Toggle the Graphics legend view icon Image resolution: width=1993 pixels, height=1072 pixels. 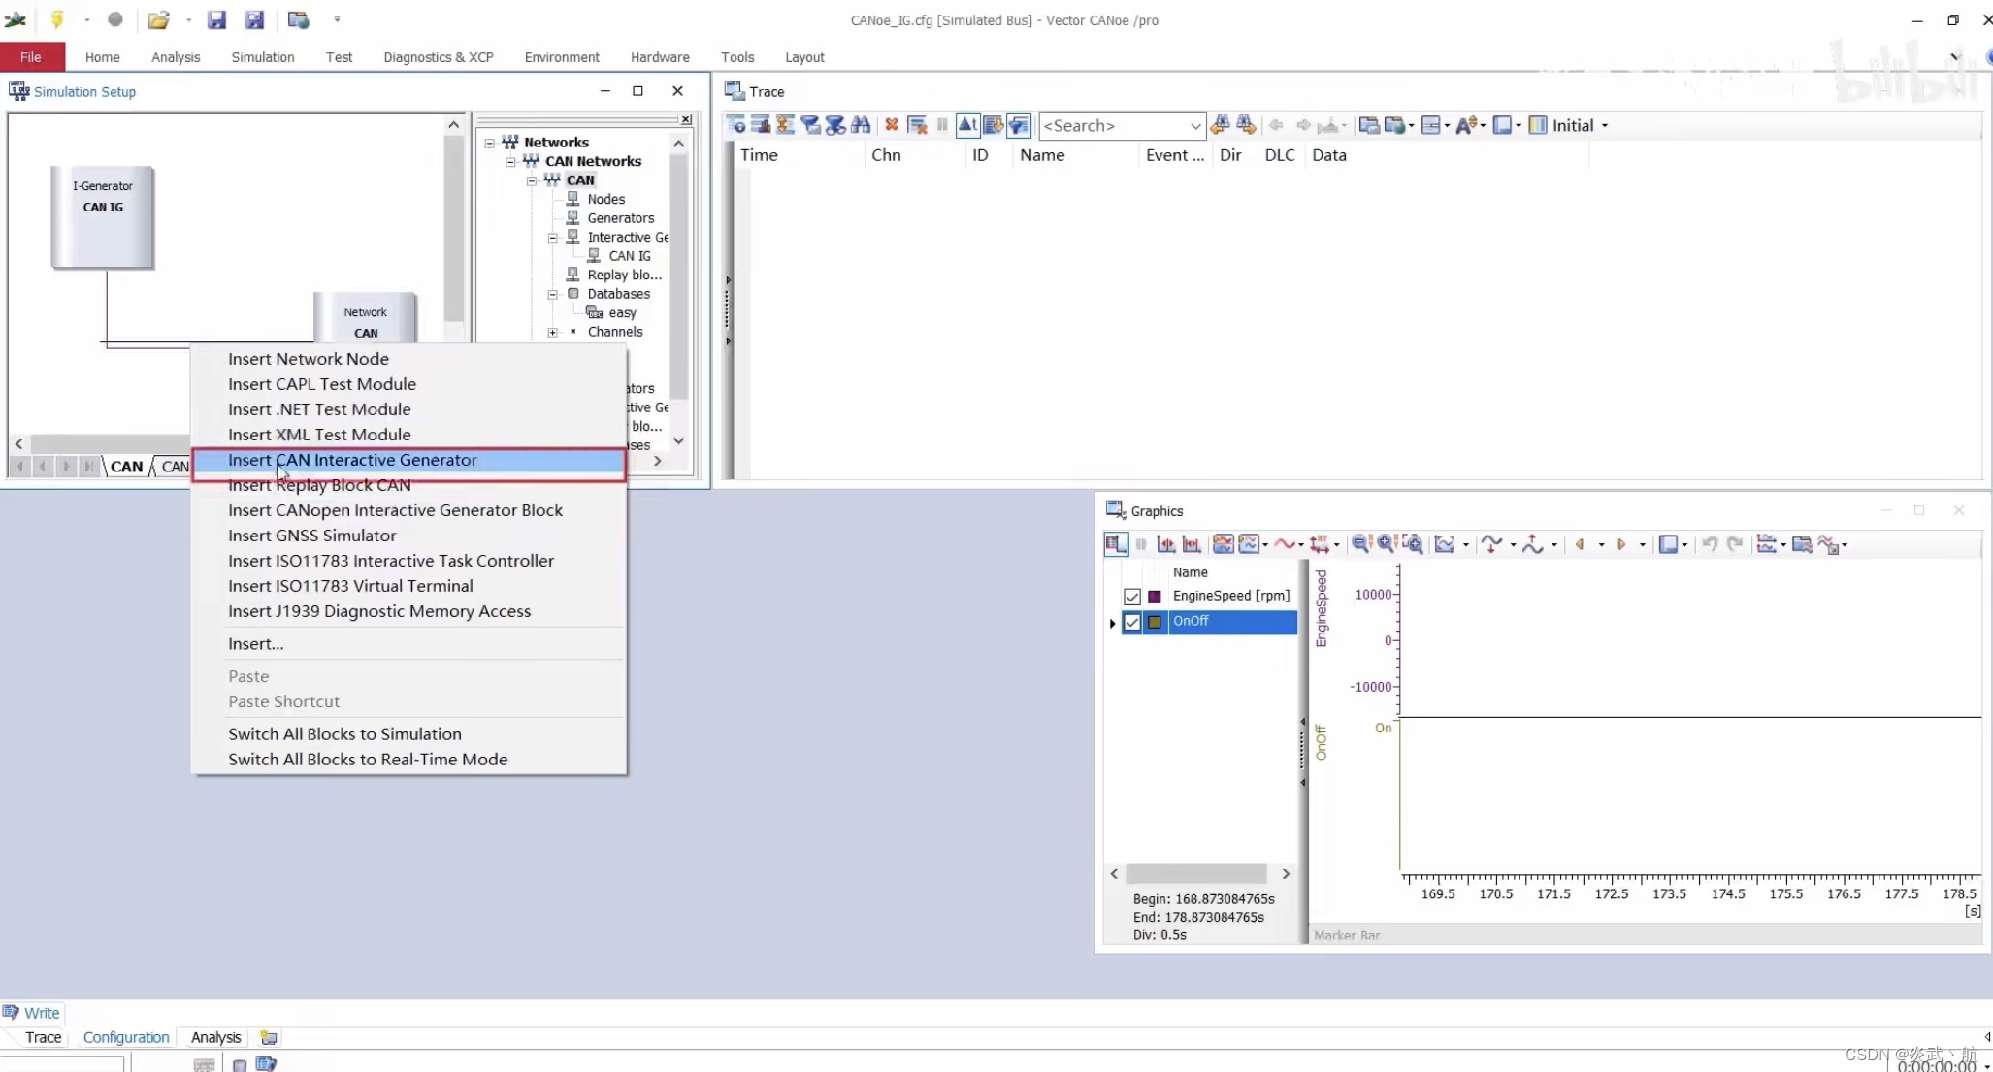pos(1116,544)
